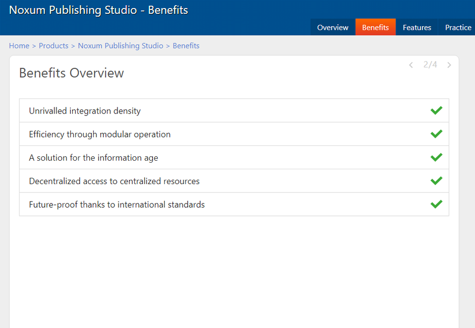Click the 'Benefits Overview' heading
475x328 pixels.
72,73
